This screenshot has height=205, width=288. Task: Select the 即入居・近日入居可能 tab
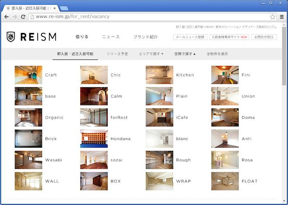point(76,54)
